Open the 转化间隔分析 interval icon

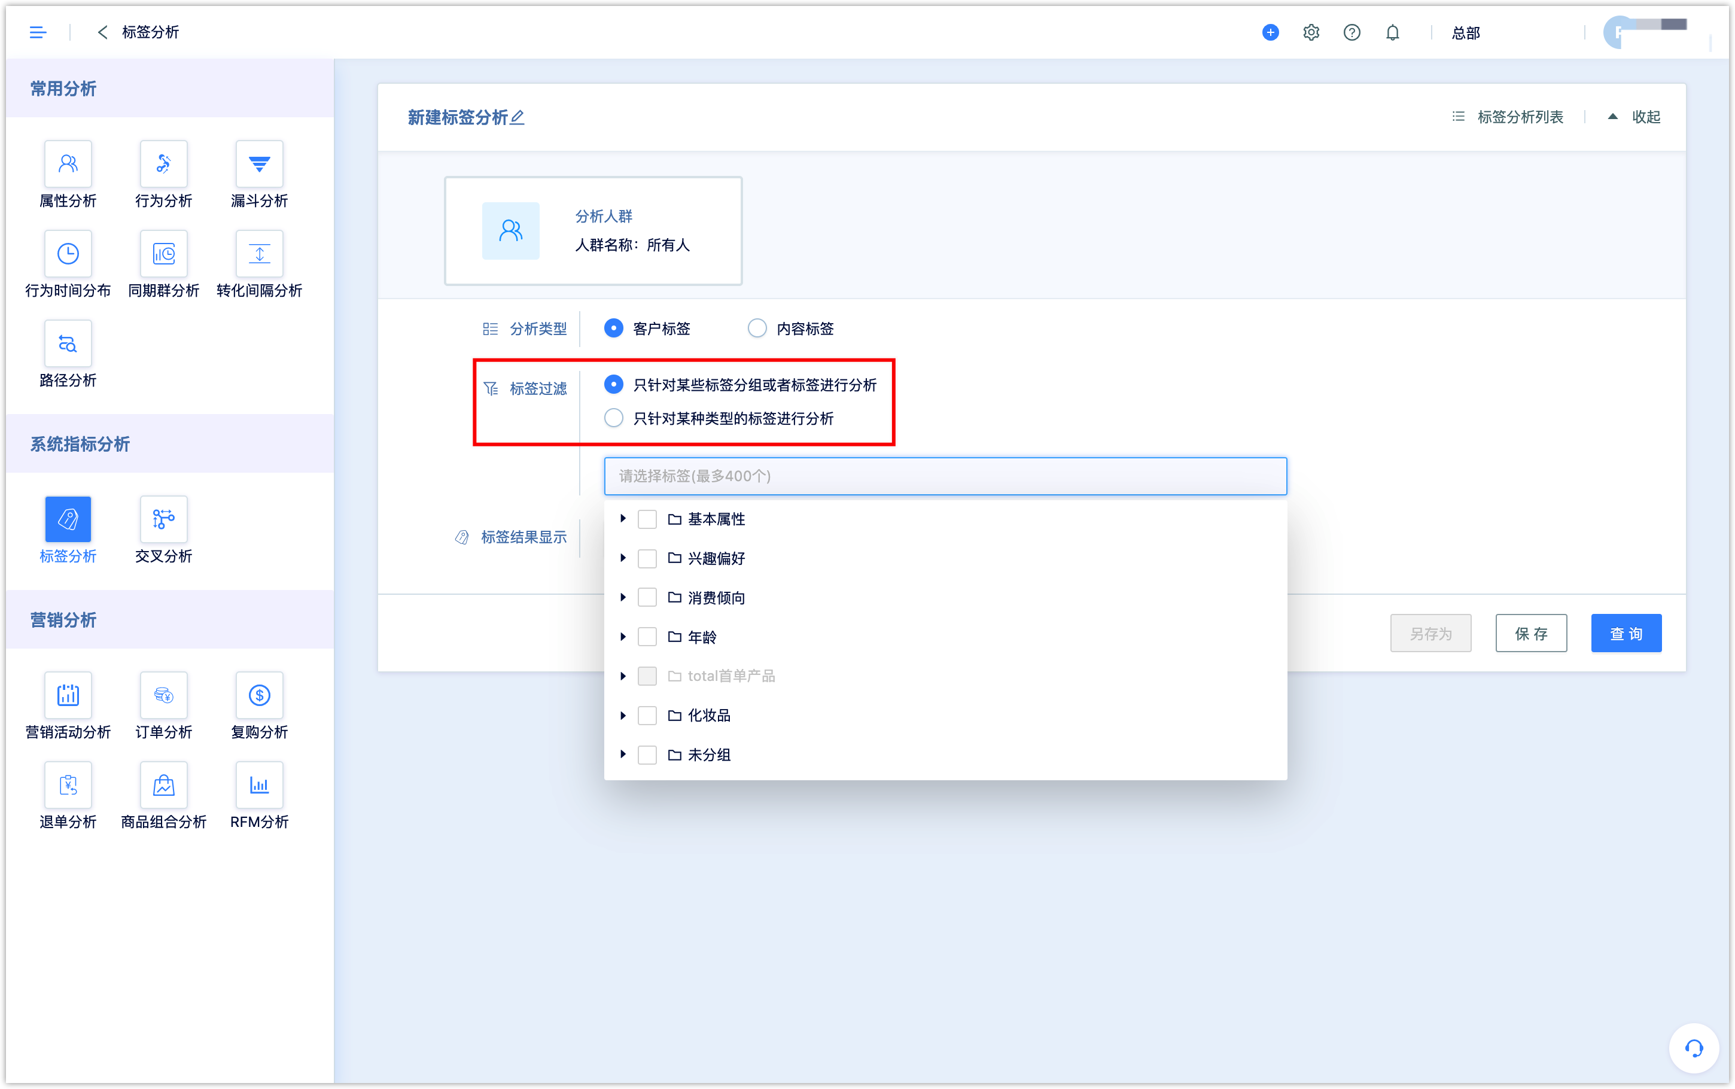point(259,254)
